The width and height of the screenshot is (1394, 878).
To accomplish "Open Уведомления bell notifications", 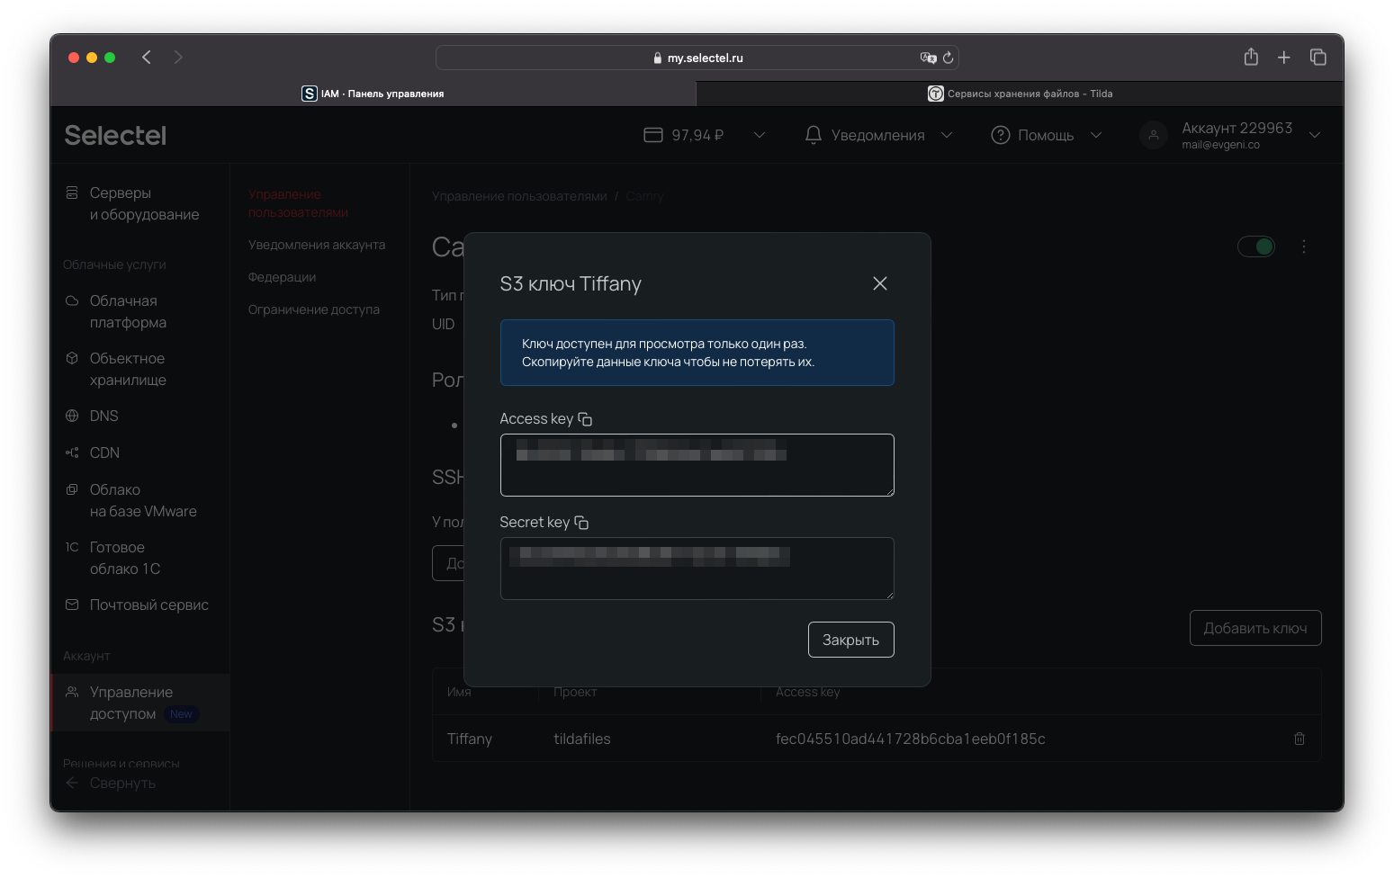I will (814, 135).
